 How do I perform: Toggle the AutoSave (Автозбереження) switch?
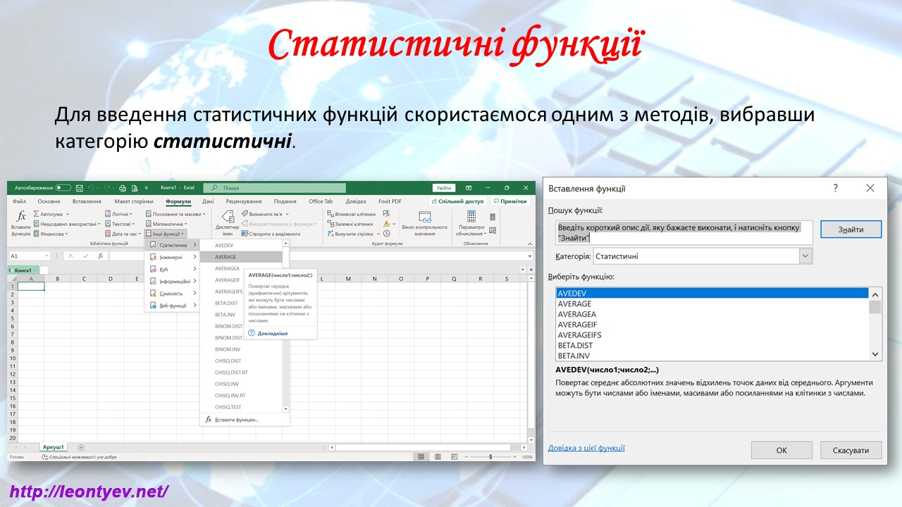click(x=63, y=188)
